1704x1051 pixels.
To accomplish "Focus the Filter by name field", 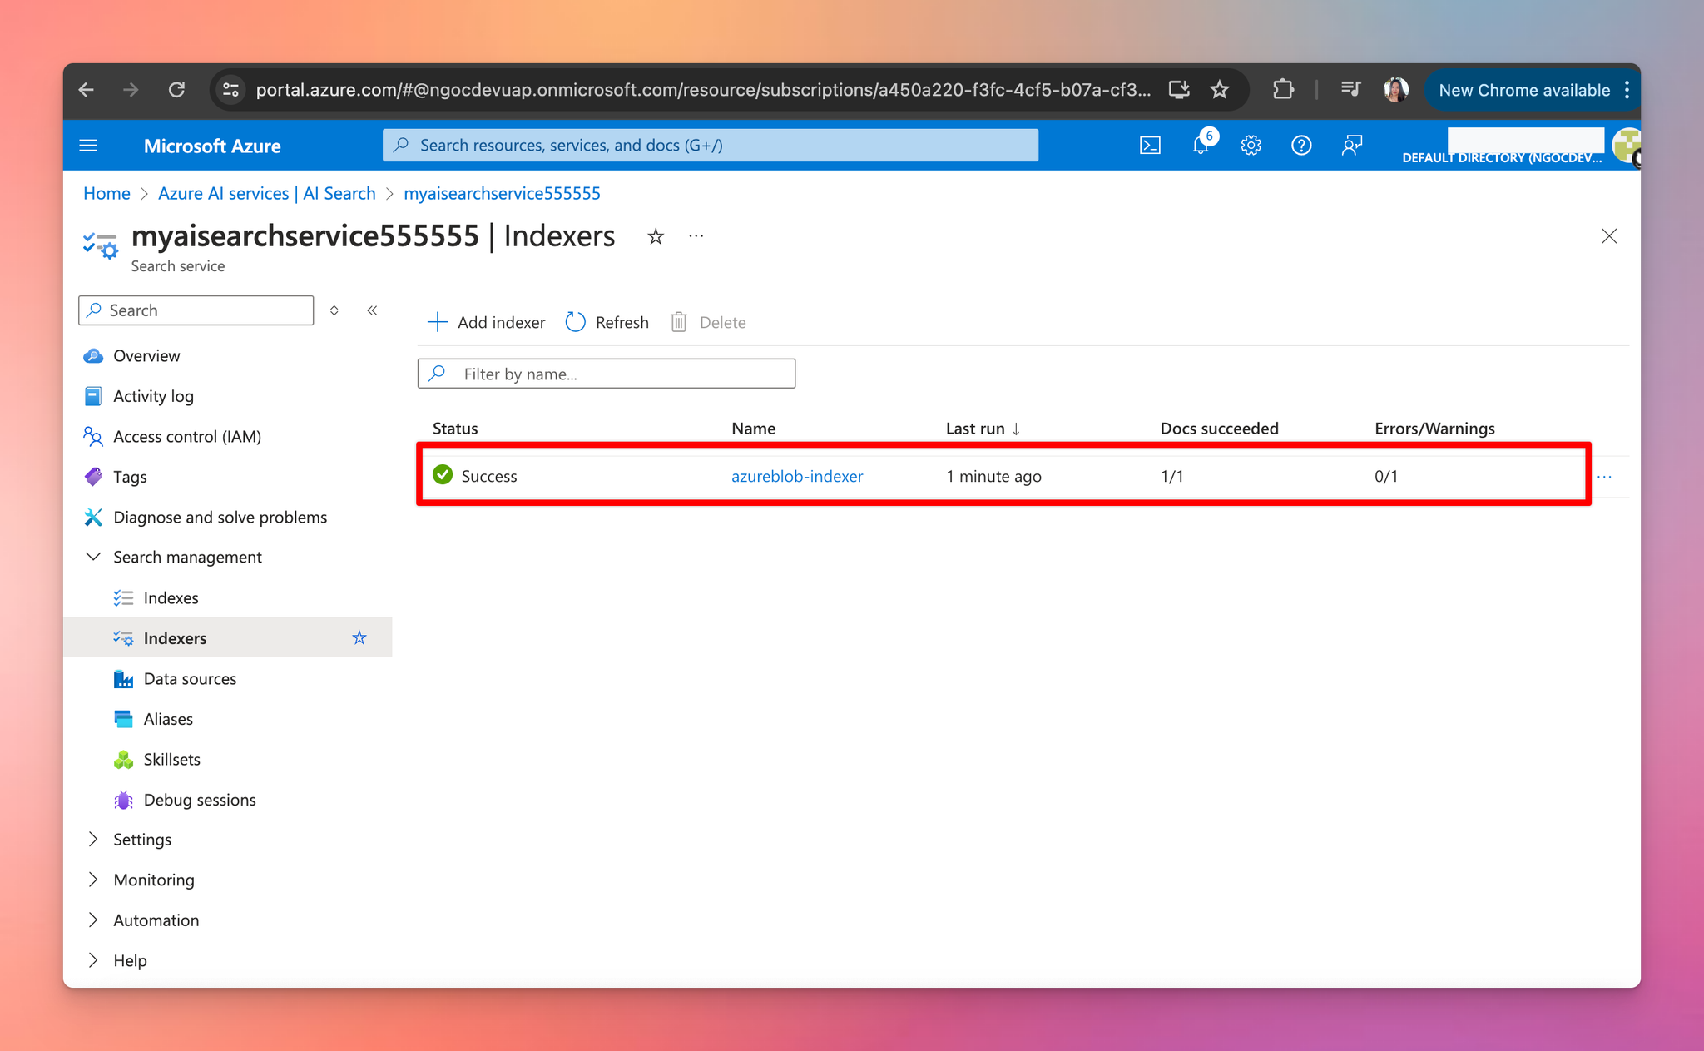I will [607, 374].
